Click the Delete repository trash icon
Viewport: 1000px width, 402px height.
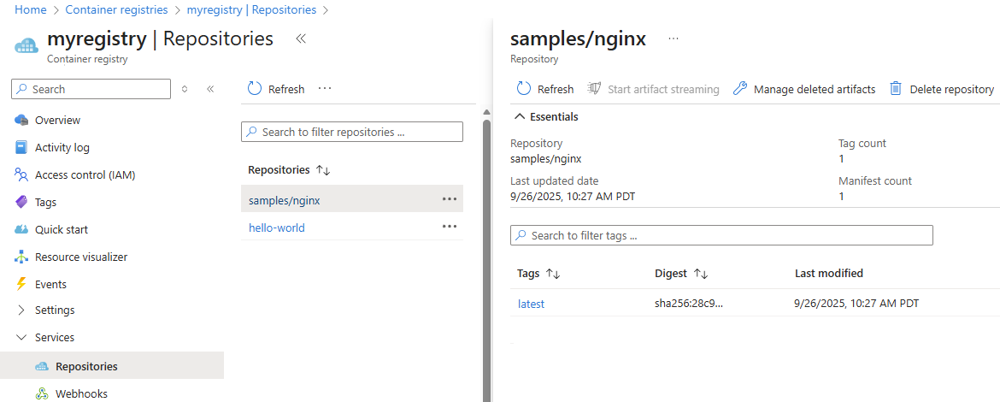(896, 89)
